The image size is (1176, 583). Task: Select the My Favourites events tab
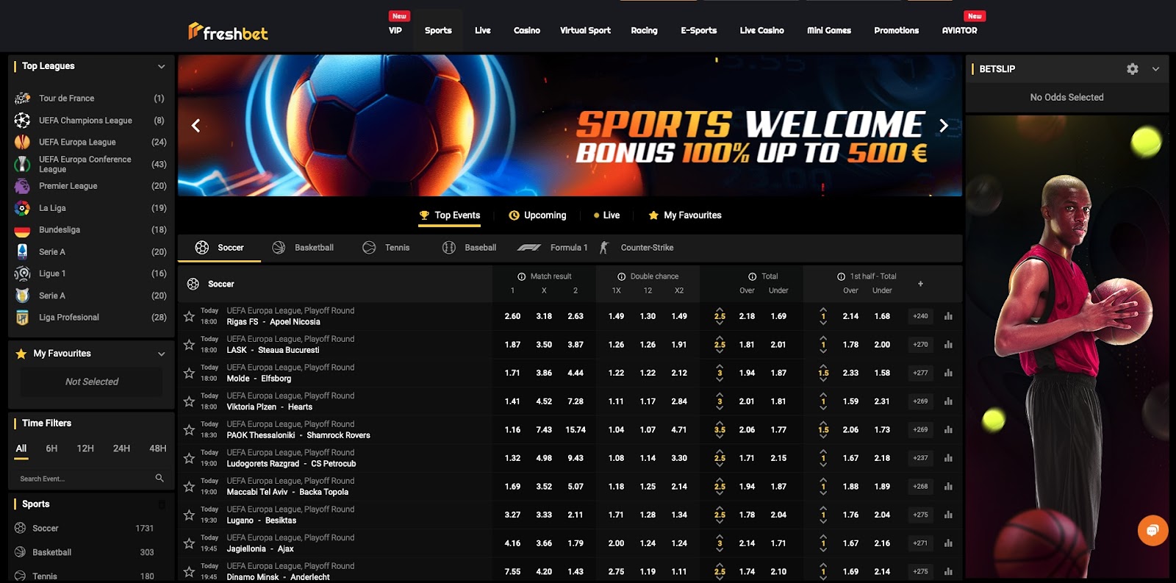(x=685, y=215)
